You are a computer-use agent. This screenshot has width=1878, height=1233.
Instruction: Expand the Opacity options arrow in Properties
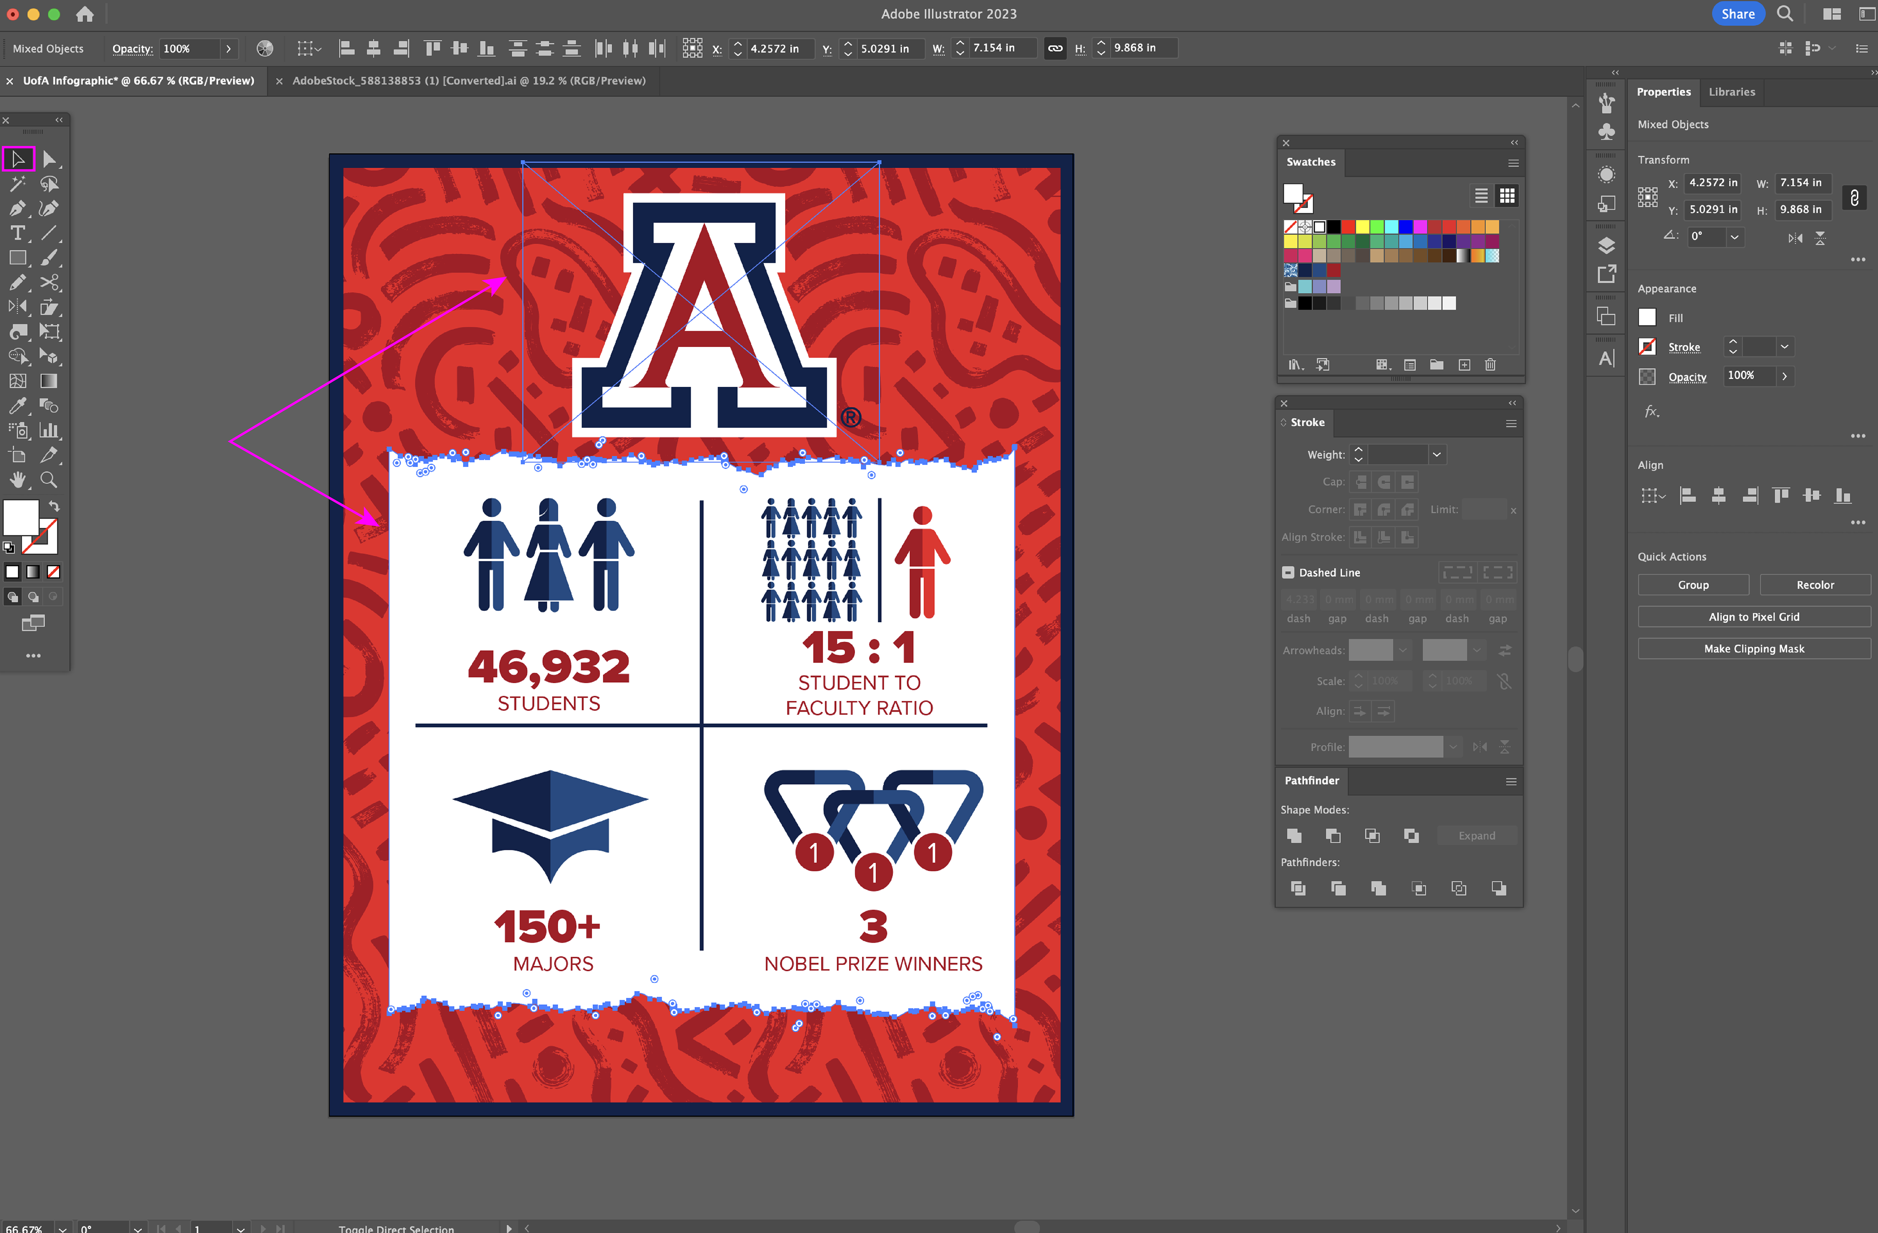[x=1785, y=377]
